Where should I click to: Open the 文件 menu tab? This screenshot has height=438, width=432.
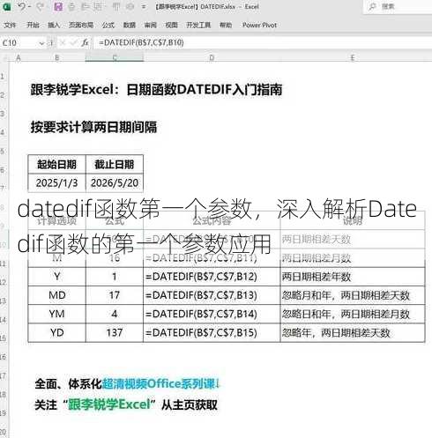(x=10, y=26)
